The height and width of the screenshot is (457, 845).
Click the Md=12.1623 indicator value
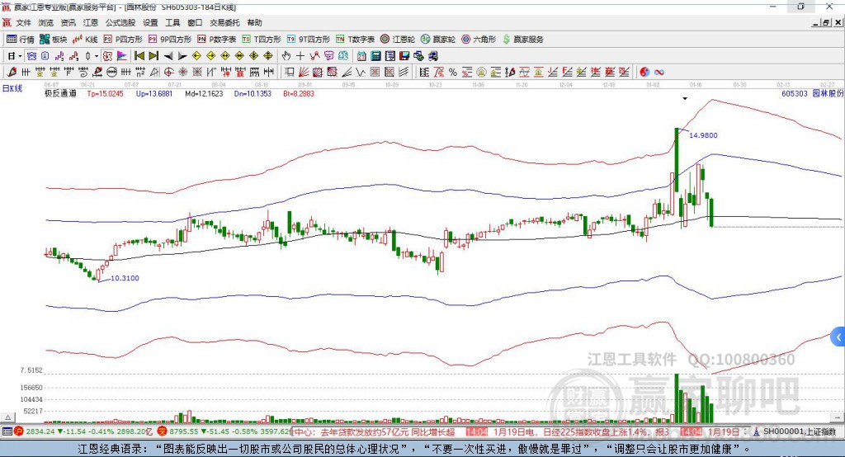point(204,94)
